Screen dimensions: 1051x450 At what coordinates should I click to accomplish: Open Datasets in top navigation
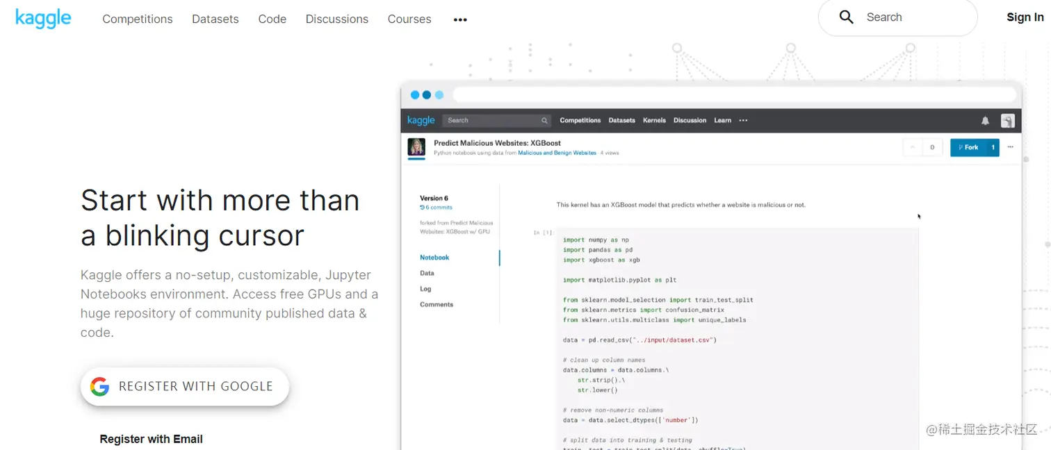(215, 19)
